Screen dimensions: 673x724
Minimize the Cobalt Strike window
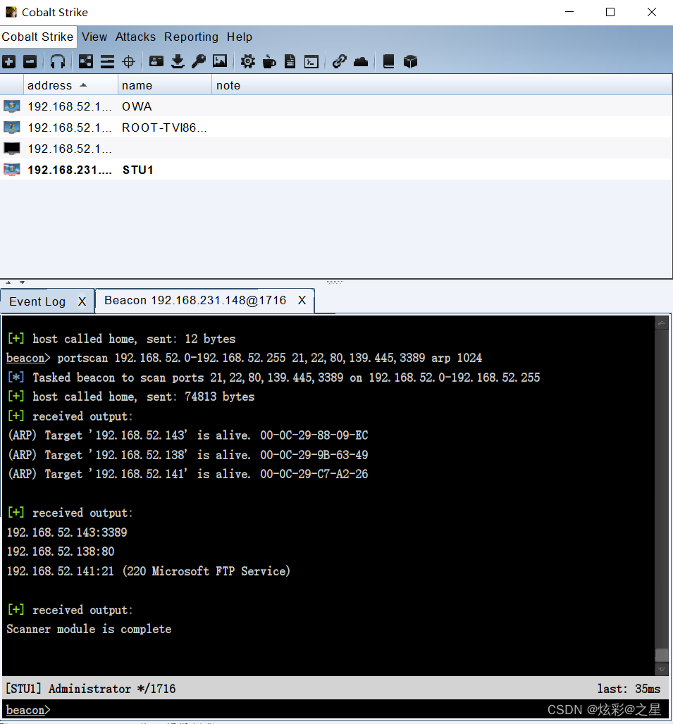pyautogui.click(x=569, y=12)
